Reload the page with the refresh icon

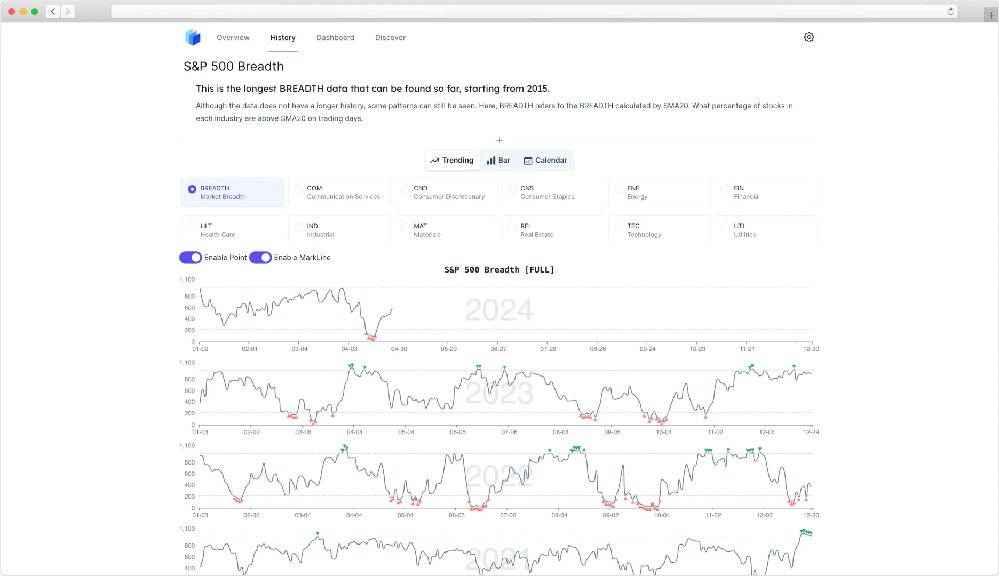click(x=950, y=11)
